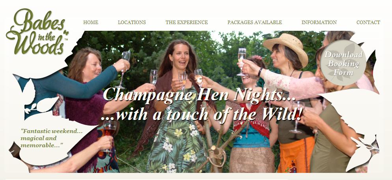This screenshot has width=392, height=180.
Task: Click the 'Fantastic weekend' testimonial quote
Action: [x=52, y=138]
